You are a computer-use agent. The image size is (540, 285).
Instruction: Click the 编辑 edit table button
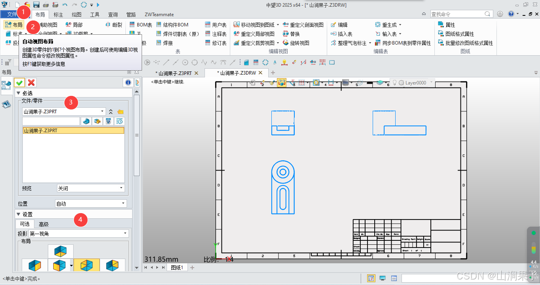[339, 24]
